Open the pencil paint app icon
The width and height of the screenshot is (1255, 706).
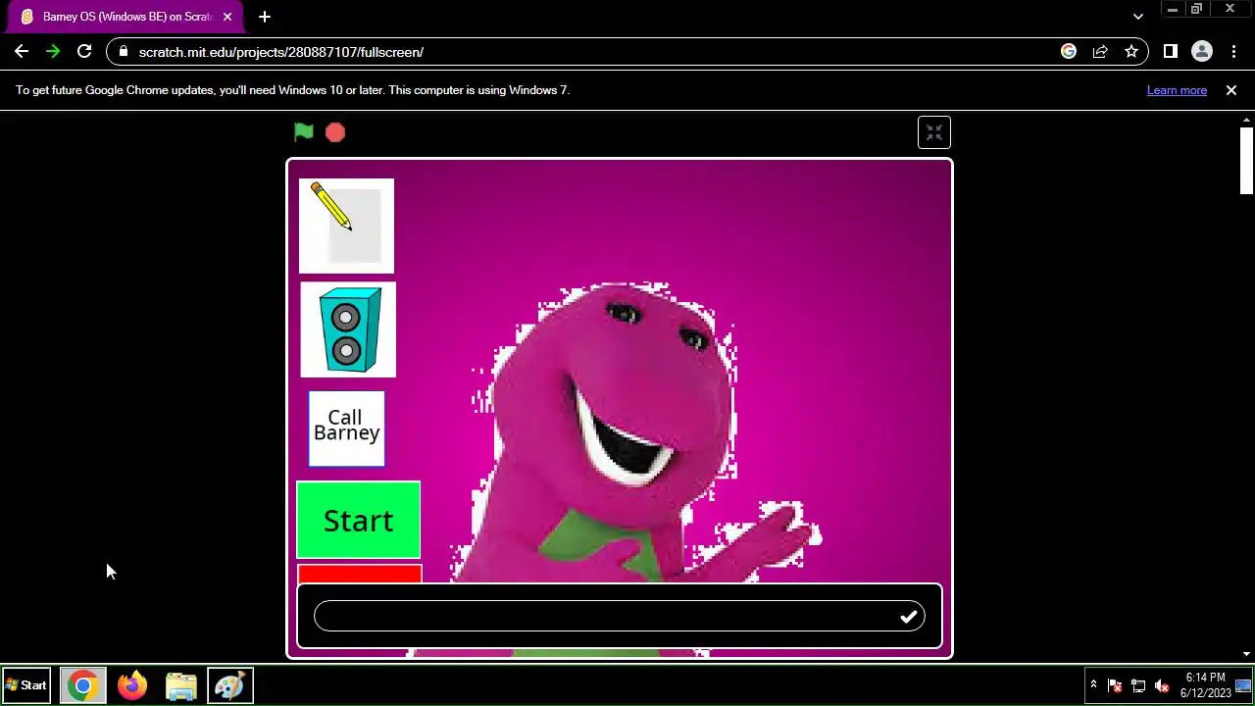click(x=346, y=226)
